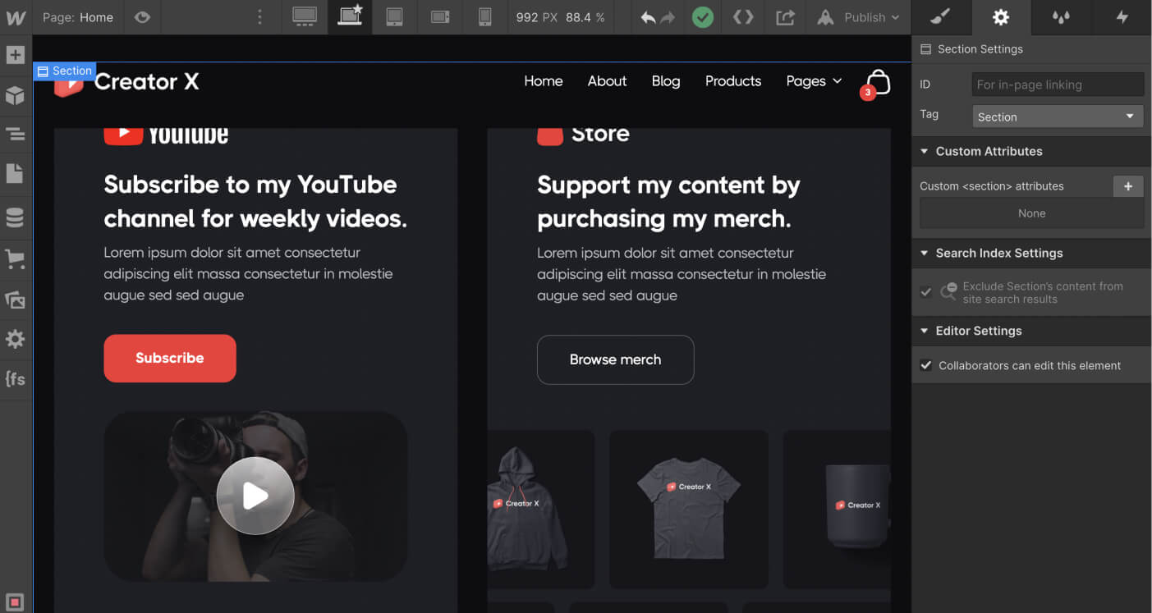Image resolution: width=1152 pixels, height=613 pixels.
Task: Open the Components panel
Action: tap(15, 95)
